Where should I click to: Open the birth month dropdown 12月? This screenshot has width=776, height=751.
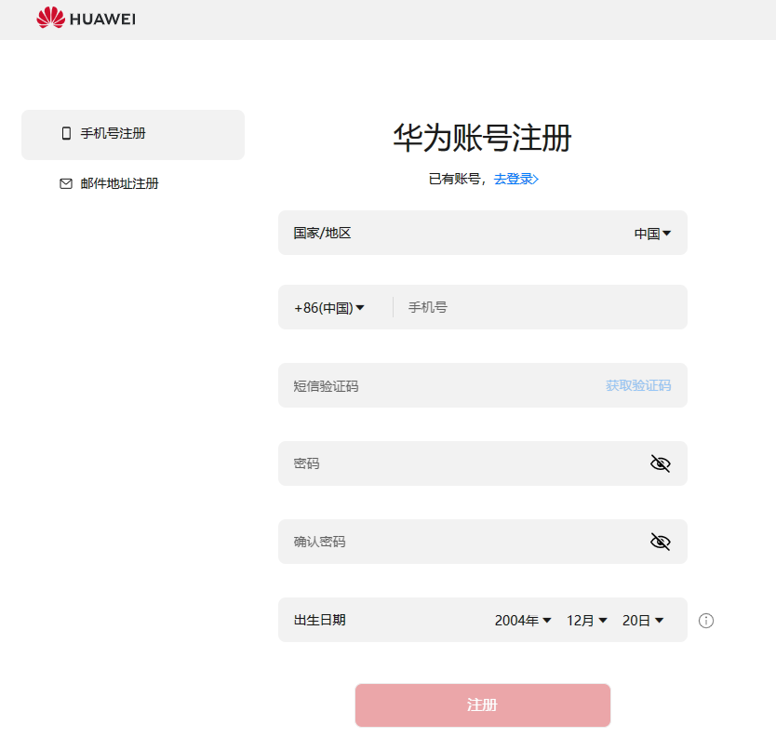586,621
